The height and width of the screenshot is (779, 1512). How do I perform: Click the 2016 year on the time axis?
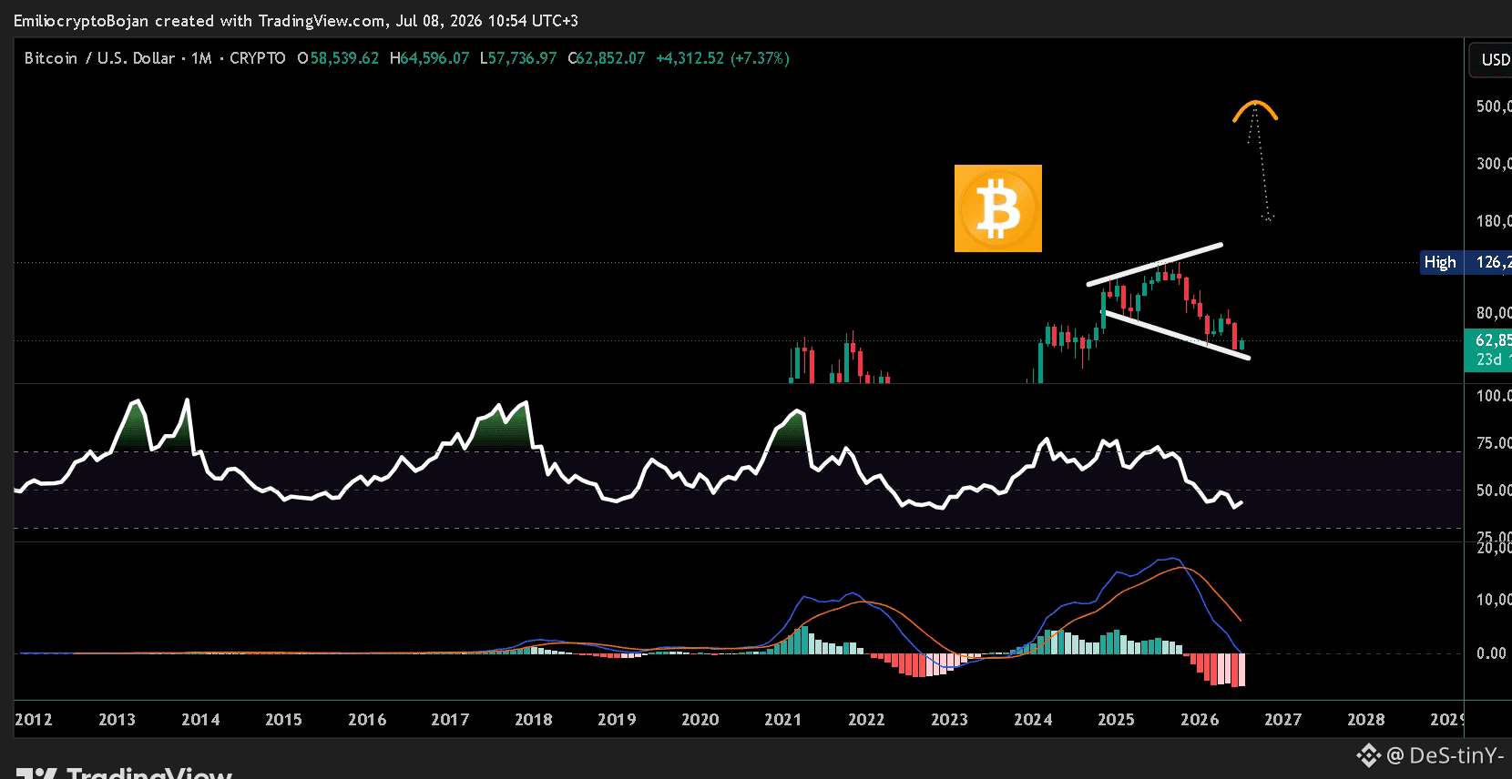[367, 720]
